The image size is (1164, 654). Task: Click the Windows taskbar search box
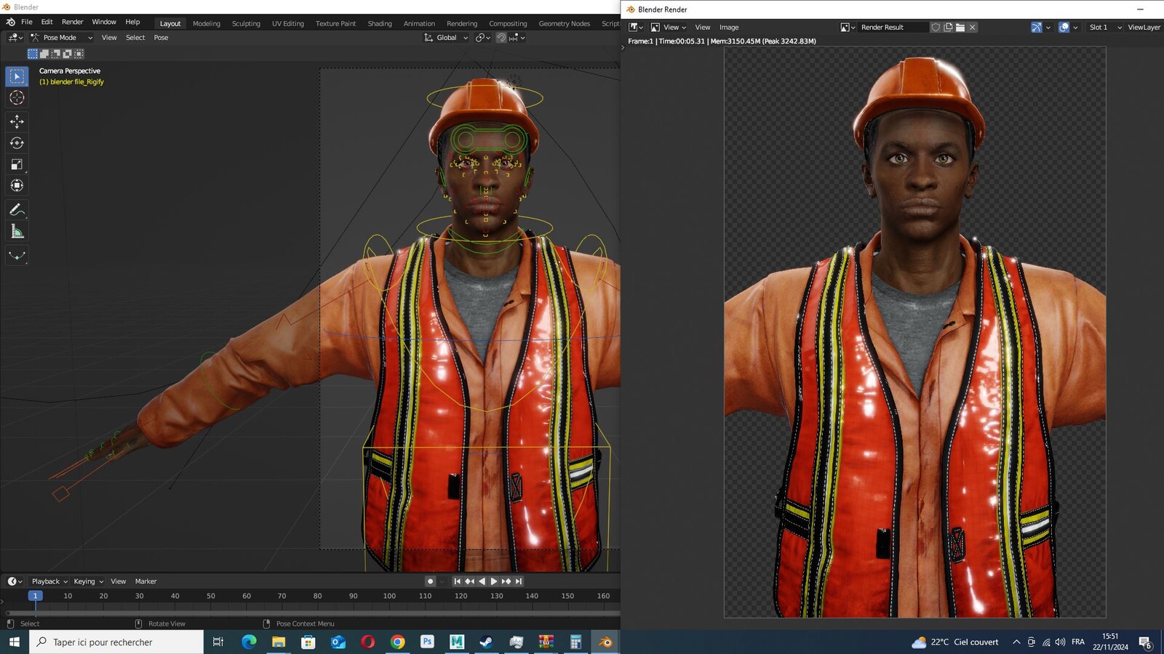tap(116, 642)
